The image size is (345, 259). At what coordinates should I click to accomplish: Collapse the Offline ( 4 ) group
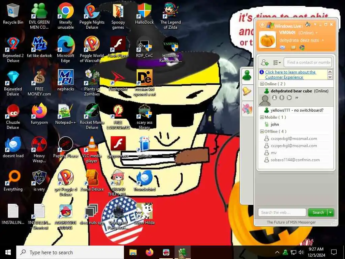pyautogui.click(x=262, y=132)
